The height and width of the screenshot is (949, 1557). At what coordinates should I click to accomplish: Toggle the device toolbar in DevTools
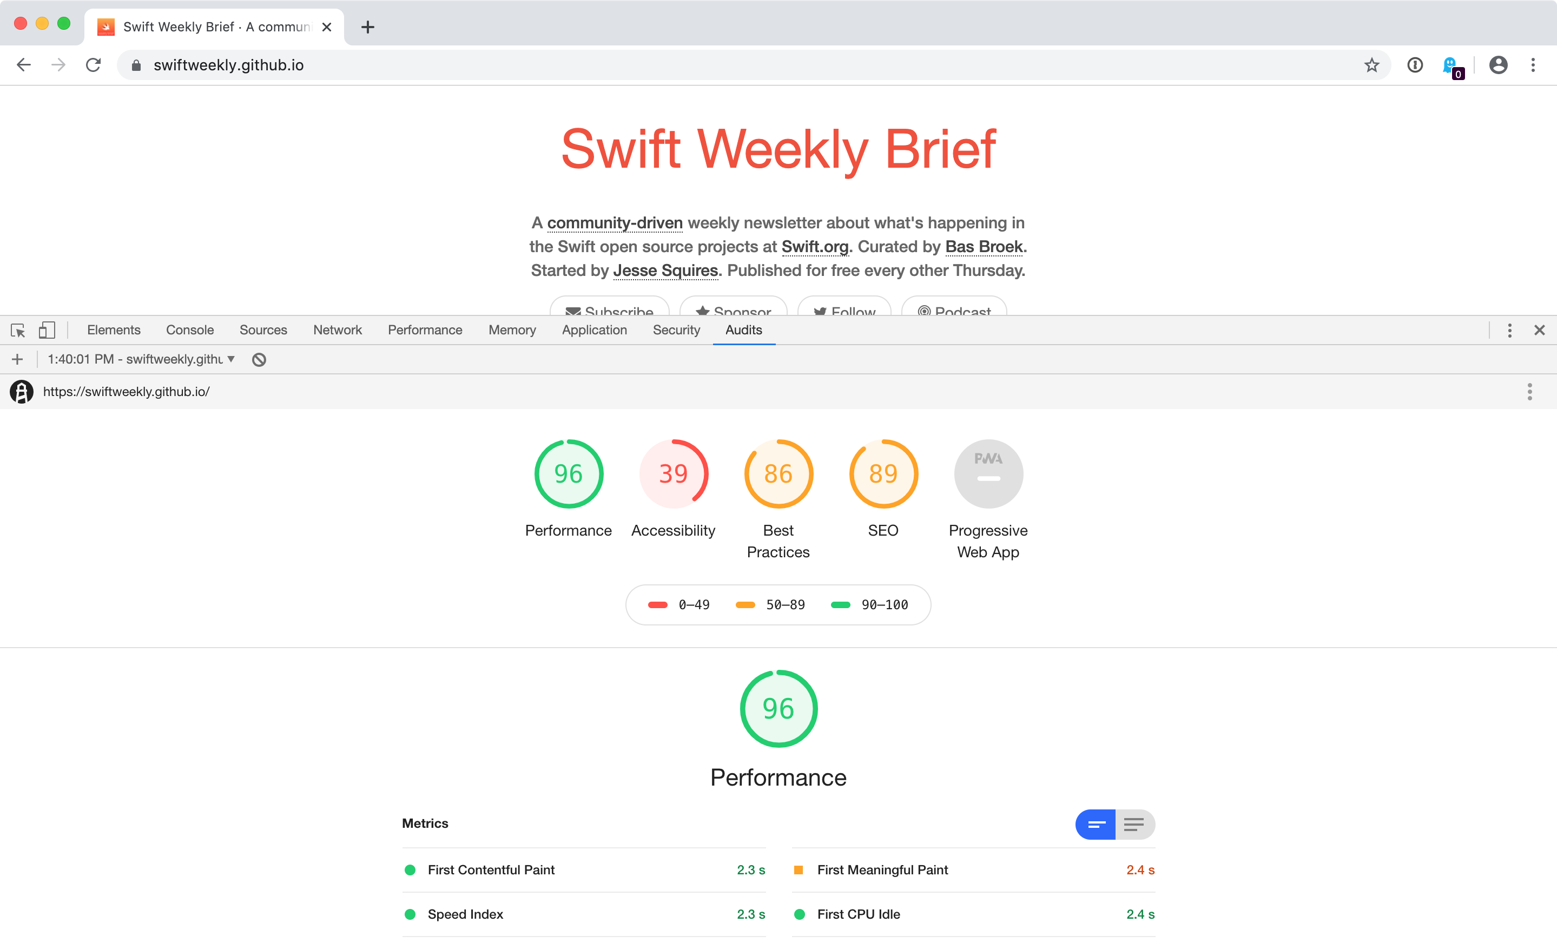click(47, 330)
